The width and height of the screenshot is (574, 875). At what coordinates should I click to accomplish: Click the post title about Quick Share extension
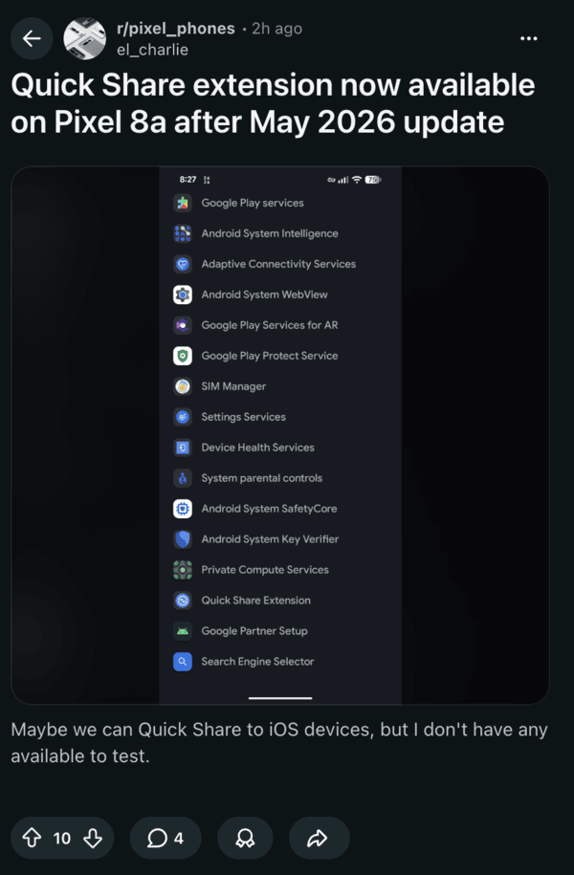pos(273,103)
